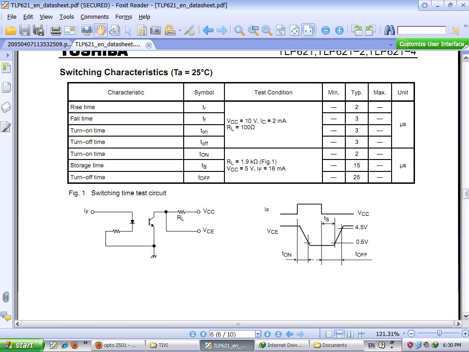Image resolution: width=469 pixels, height=352 pixels.
Task: Open the Comments panel icon
Action: (5, 316)
